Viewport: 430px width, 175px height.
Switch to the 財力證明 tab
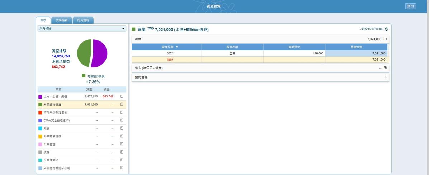tap(83, 20)
